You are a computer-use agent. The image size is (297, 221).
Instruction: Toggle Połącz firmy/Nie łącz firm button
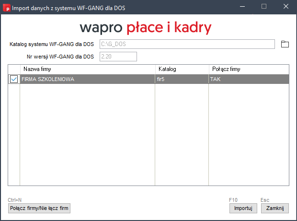coord(39,208)
